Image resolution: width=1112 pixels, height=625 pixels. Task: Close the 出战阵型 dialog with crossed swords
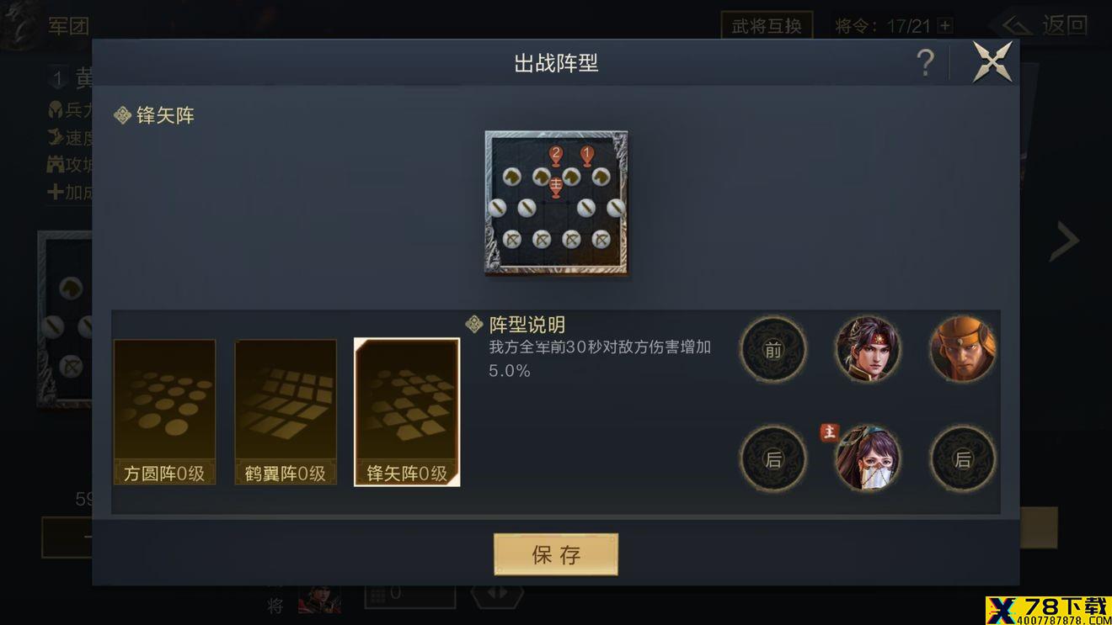(992, 61)
